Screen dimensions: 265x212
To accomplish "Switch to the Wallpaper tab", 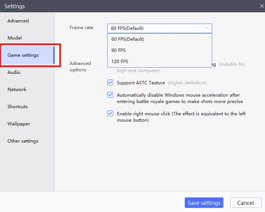I will point(19,124).
